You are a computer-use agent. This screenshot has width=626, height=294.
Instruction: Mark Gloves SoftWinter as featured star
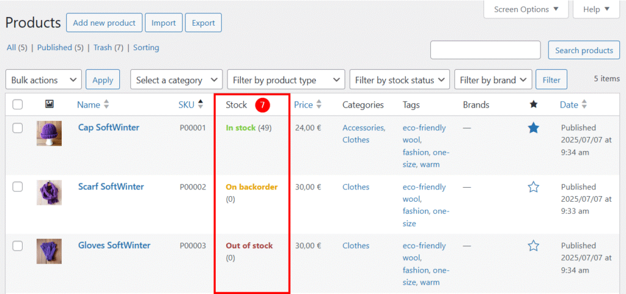click(x=534, y=246)
